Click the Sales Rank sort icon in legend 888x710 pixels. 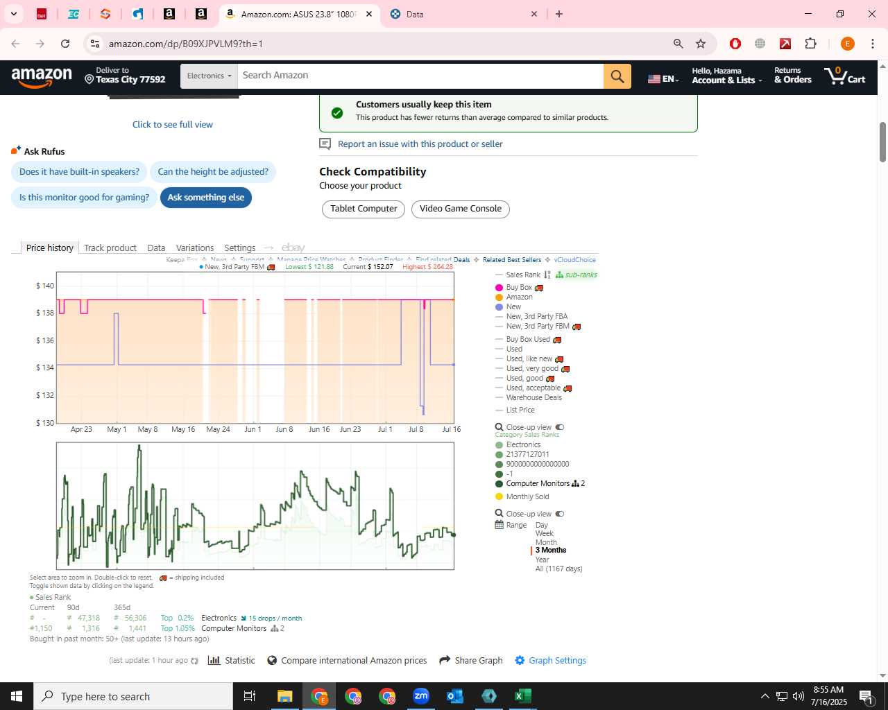point(547,275)
